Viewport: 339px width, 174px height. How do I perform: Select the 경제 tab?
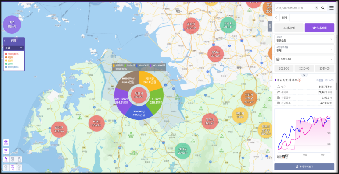284,17
